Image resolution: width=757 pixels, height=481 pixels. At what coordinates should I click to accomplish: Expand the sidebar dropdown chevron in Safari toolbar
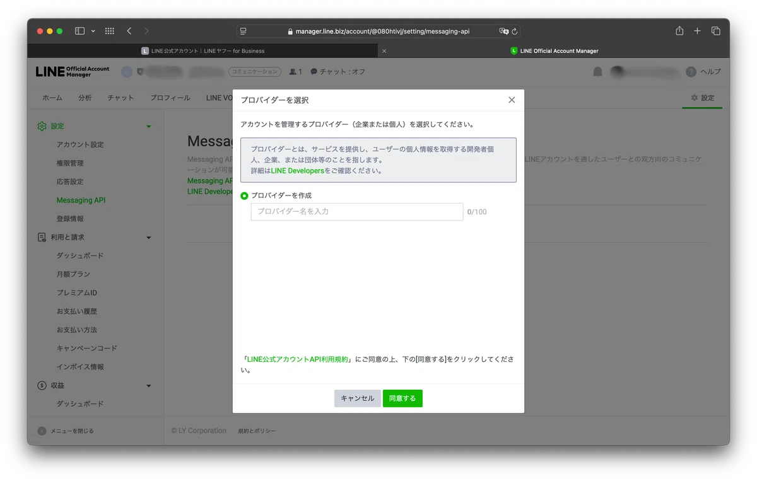[93, 31]
